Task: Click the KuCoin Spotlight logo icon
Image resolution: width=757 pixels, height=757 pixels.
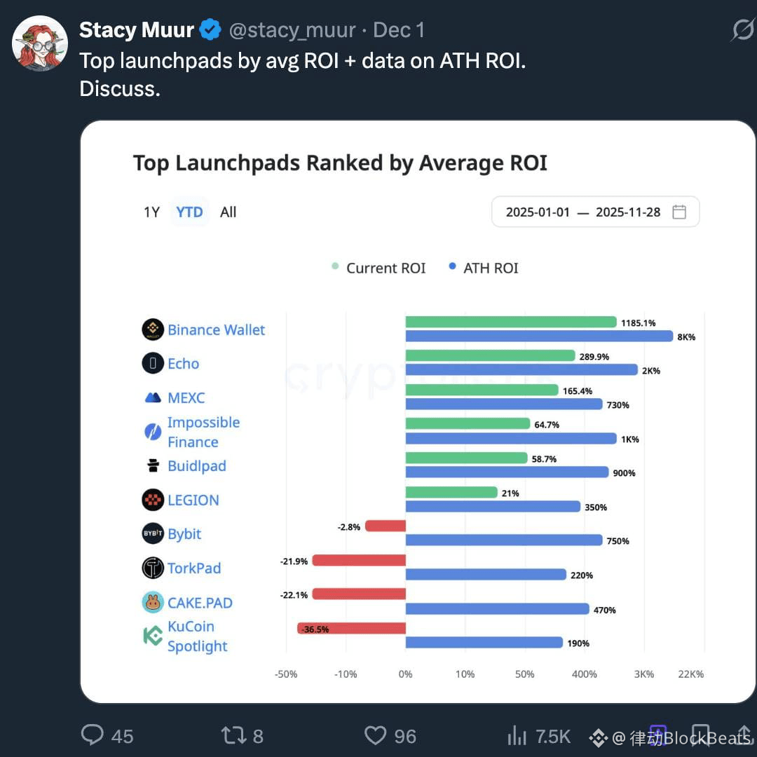Action: click(x=153, y=635)
